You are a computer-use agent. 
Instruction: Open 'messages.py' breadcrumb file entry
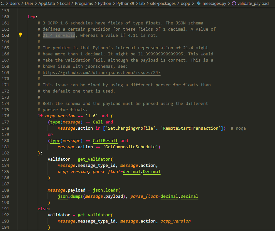click(x=214, y=3)
